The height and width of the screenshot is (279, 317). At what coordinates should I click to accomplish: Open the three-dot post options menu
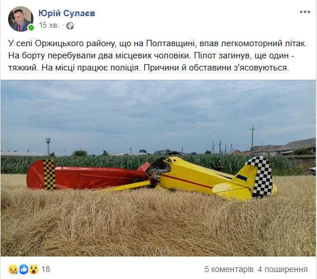click(x=305, y=12)
